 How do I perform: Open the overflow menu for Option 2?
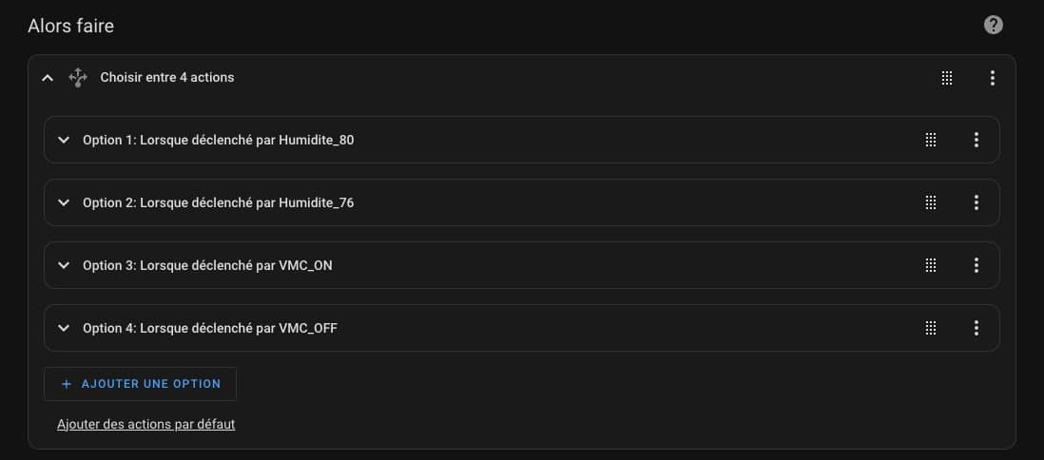click(x=976, y=202)
